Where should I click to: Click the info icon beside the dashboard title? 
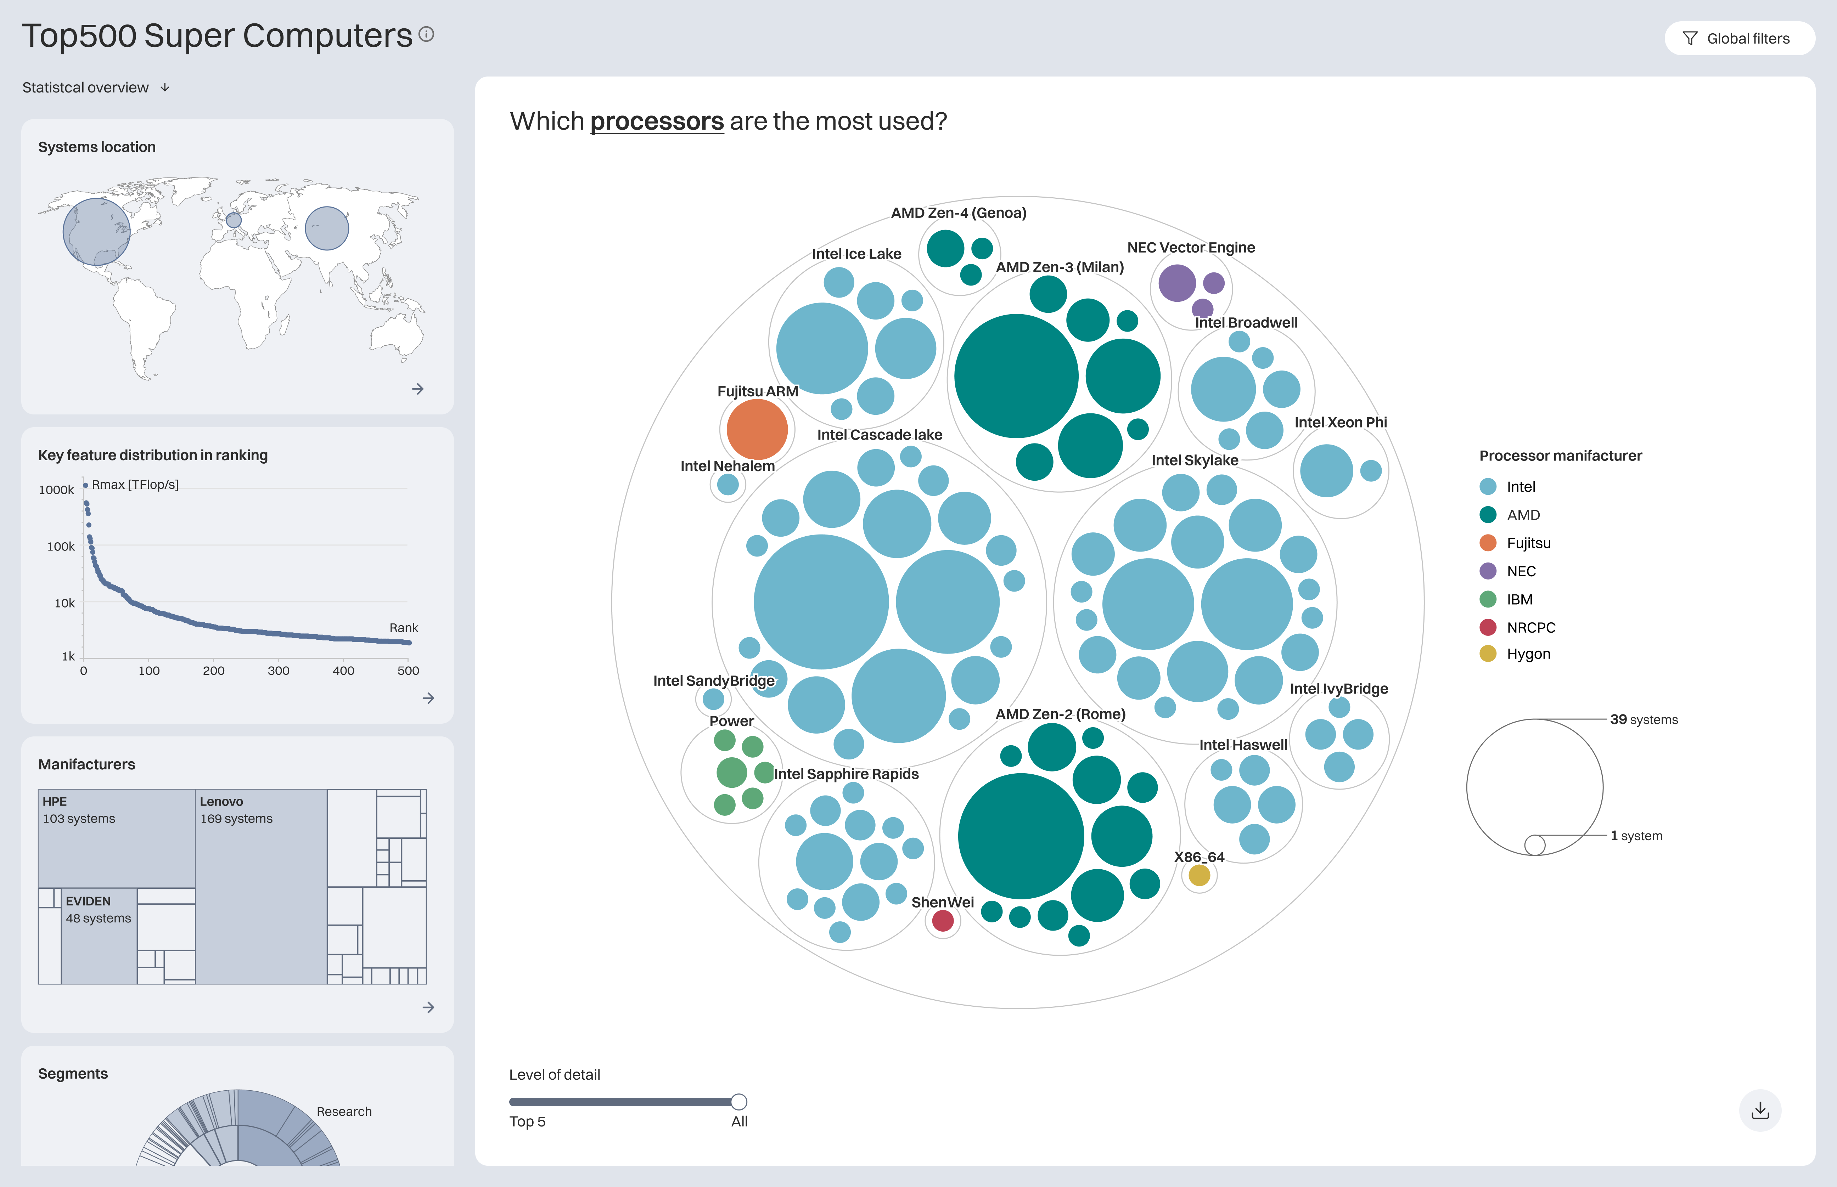tap(426, 34)
